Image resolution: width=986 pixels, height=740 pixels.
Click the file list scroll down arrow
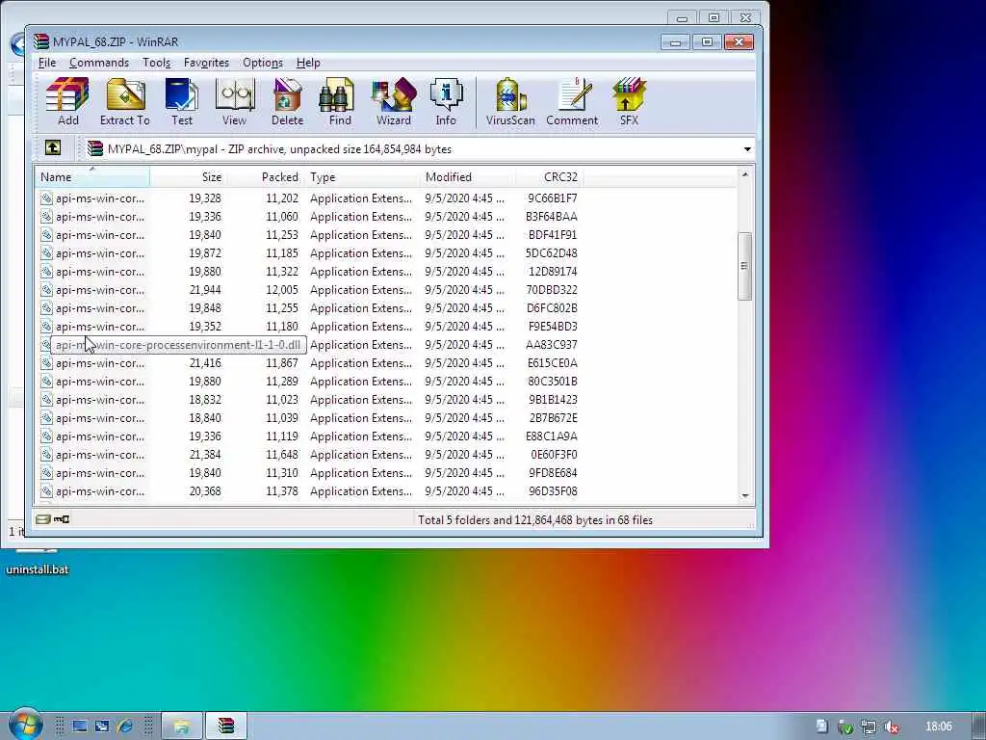[x=745, y=496]
